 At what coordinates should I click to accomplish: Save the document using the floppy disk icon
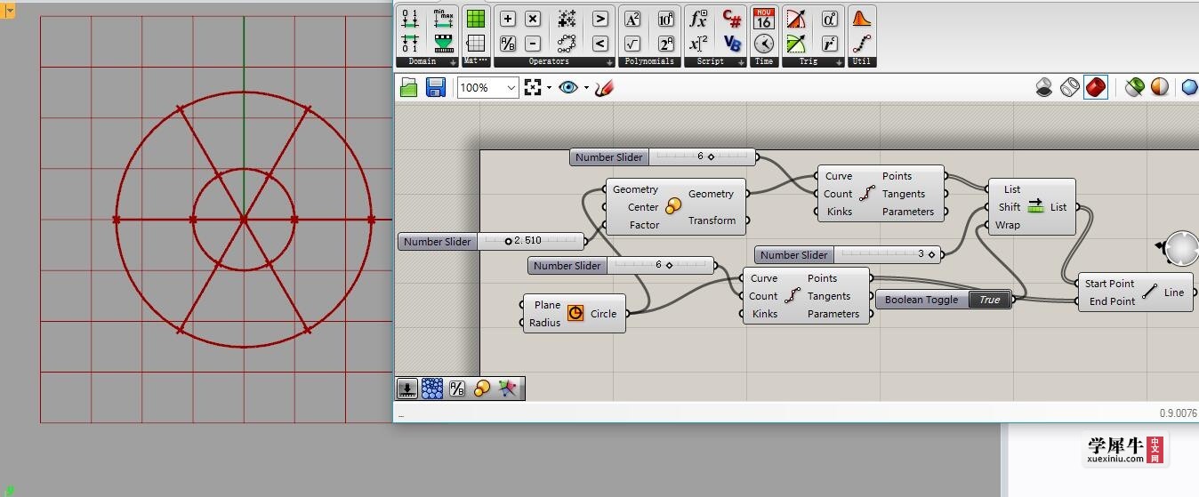[436, 87]
